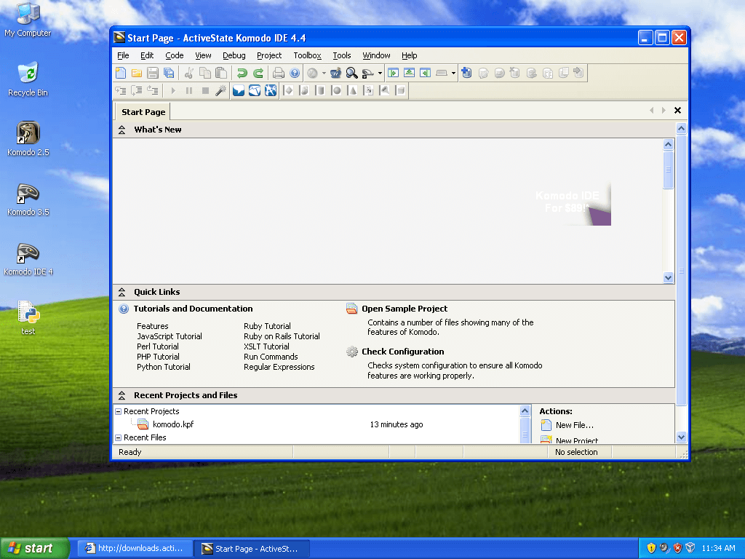Click the debugger Step Over icon

(x=137, y=90)
